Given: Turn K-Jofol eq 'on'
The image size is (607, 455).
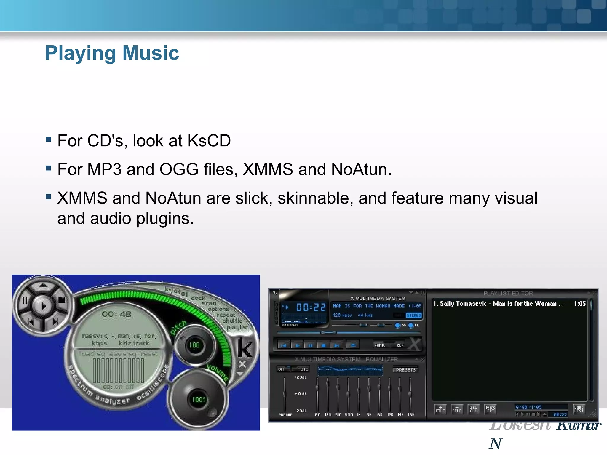Looking at the screenshot, I should (x=118, y=387).
